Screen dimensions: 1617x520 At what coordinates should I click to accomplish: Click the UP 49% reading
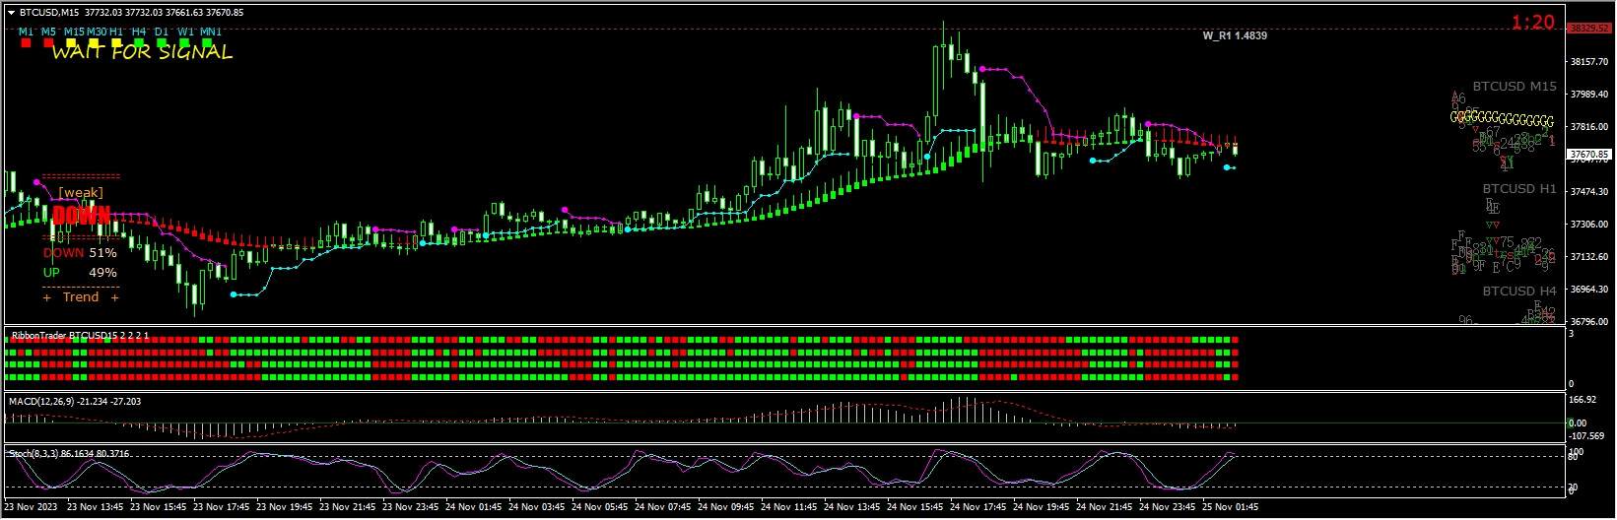pos(80,273)
